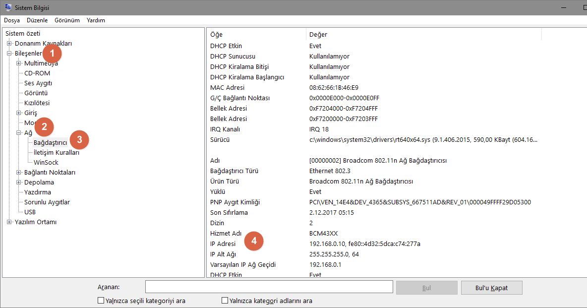The width and height of the screenshot is (587, 308).
Task: Open the Dosya menu
Action: [11, 20]
